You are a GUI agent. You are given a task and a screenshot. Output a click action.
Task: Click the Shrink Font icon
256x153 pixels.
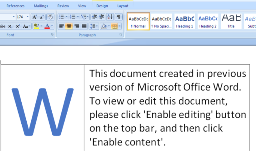(42, 17)
